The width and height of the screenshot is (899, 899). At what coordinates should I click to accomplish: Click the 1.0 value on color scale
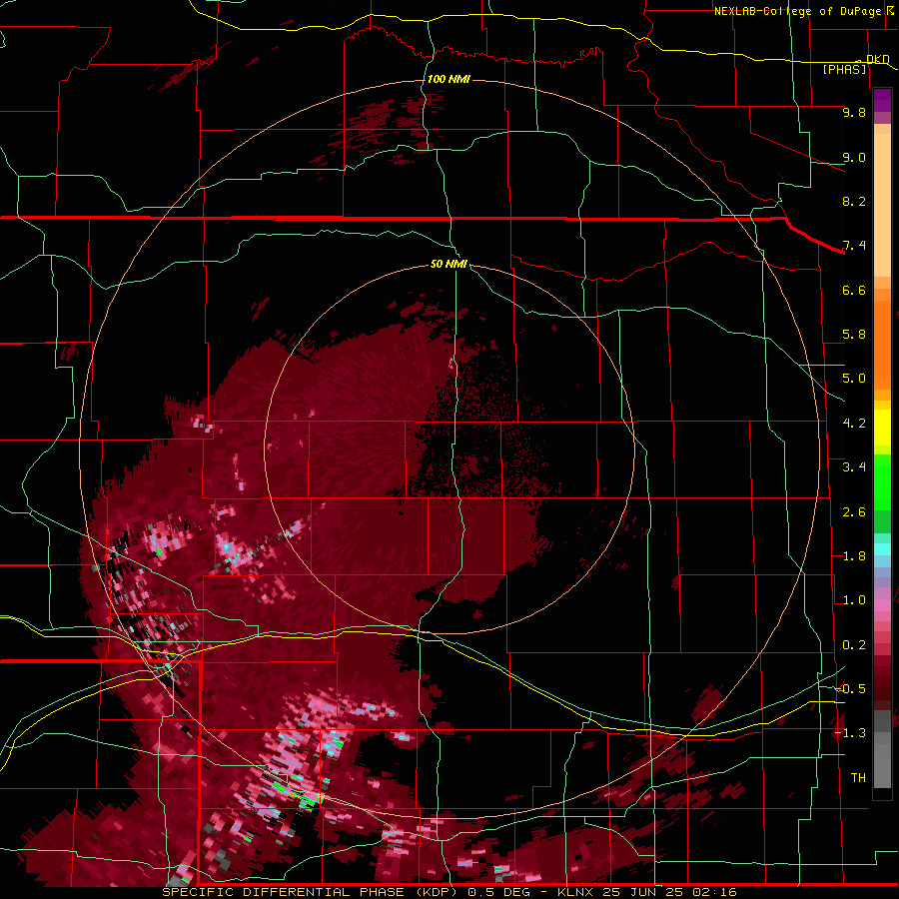(x=854, y=600)
